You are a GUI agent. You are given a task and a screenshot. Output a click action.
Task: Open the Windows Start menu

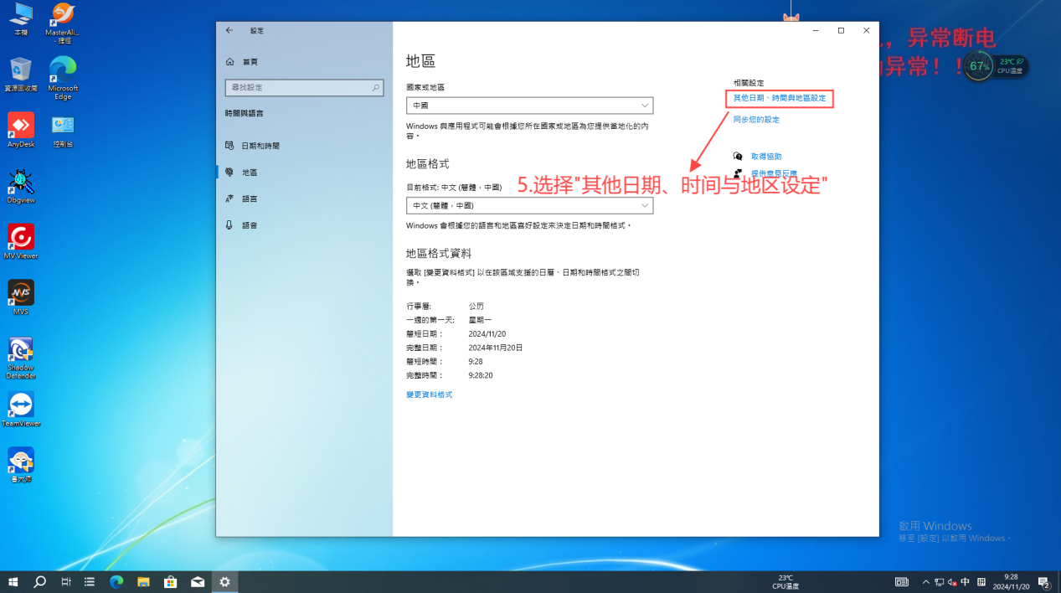coord(13,581)
